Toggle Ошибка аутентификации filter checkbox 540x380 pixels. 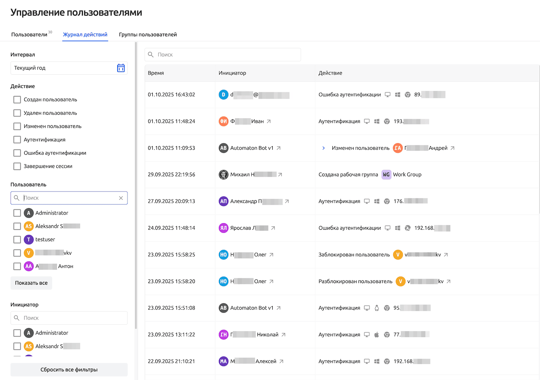17,153
